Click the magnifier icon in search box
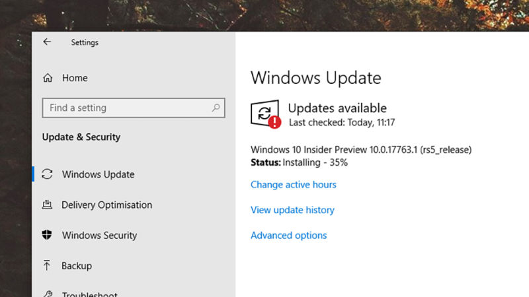Screen dimensions: 529x297 216,108
